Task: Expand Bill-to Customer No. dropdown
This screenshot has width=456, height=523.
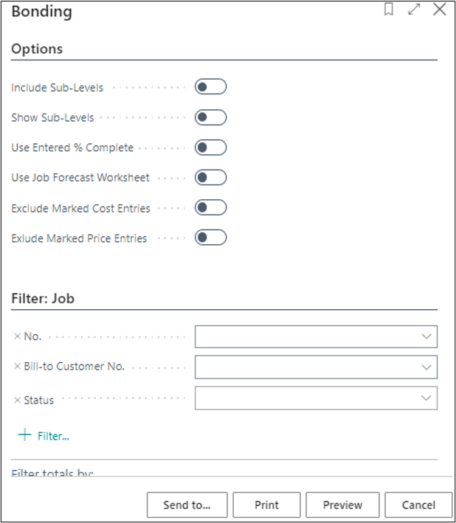Action: coord(426,367)
